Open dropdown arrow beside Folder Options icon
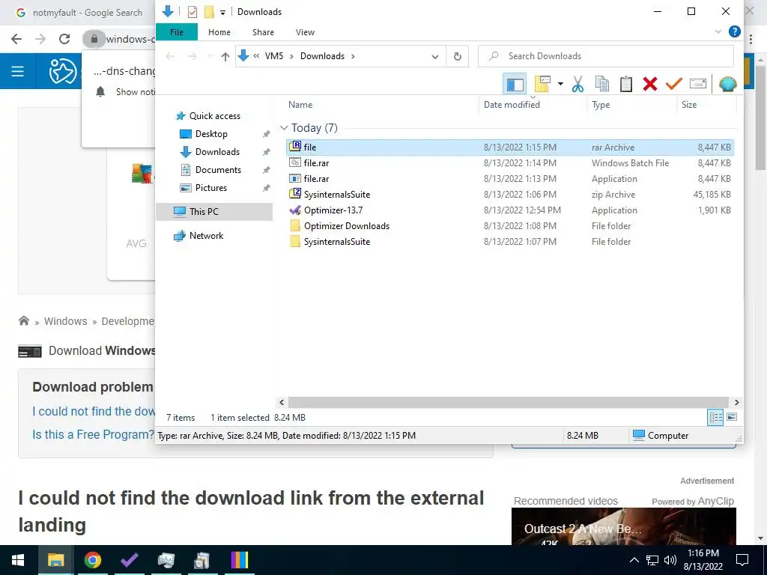The image size is (767, 575). (x=560, y=84)
